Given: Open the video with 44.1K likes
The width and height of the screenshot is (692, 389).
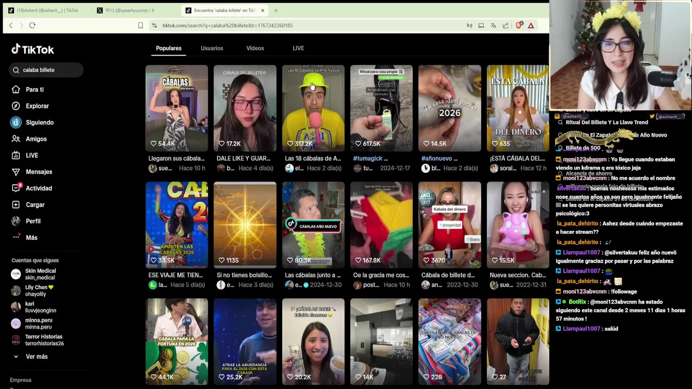Looking at the screenshot, I should [176, 341].
